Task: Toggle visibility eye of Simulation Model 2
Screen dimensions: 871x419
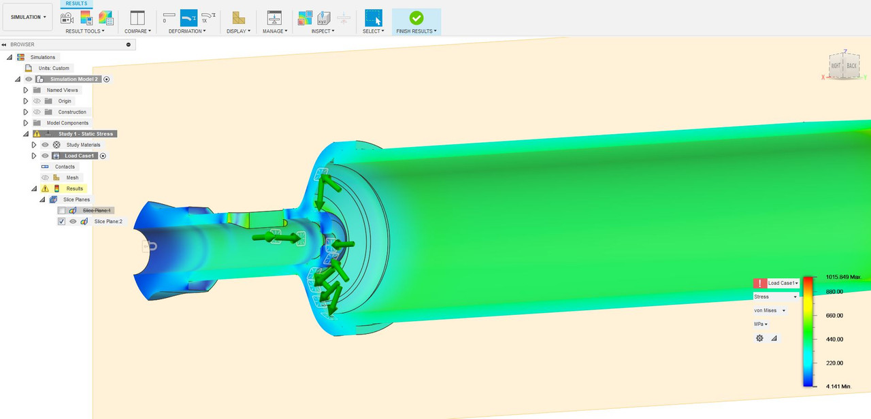Action: click(x=29, y=79)
